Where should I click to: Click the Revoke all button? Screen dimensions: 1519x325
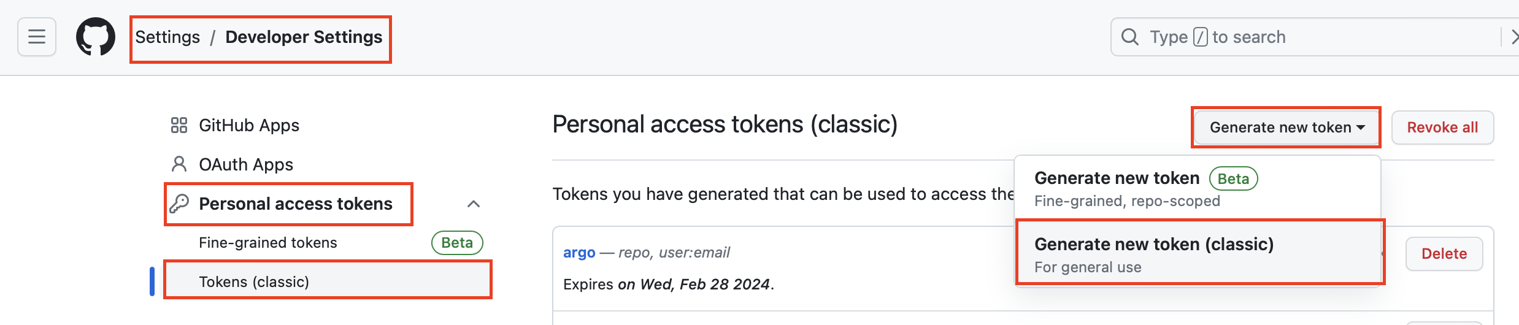pyautogui.click(x=1442, y=128)
